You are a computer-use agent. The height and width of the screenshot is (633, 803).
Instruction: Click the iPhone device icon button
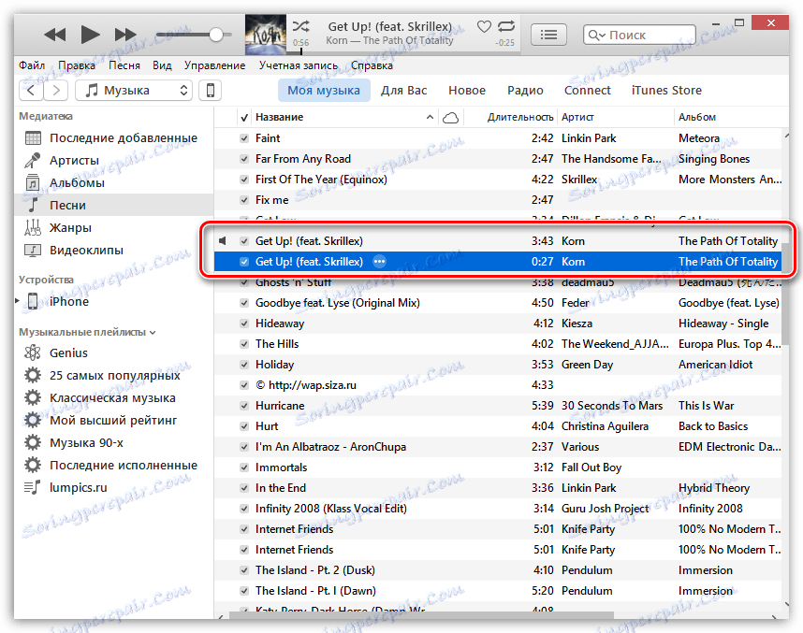[x=210, y=91]
